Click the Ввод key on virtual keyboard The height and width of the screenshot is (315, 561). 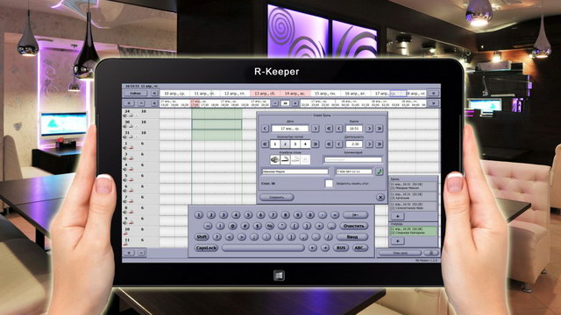tap(352, 237)
